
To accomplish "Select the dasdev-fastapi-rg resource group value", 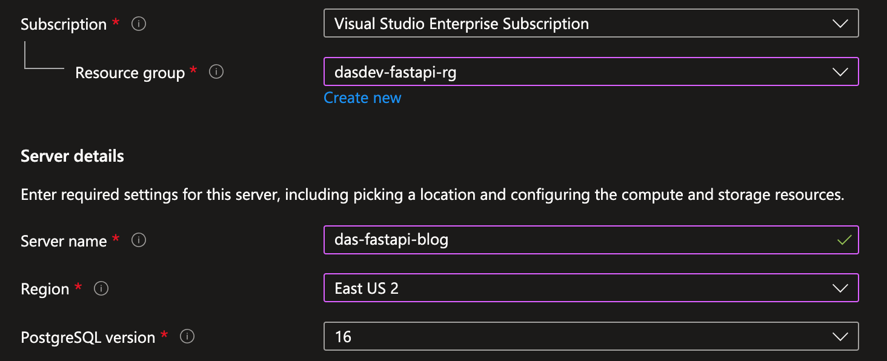I will (x=388, y=71).
